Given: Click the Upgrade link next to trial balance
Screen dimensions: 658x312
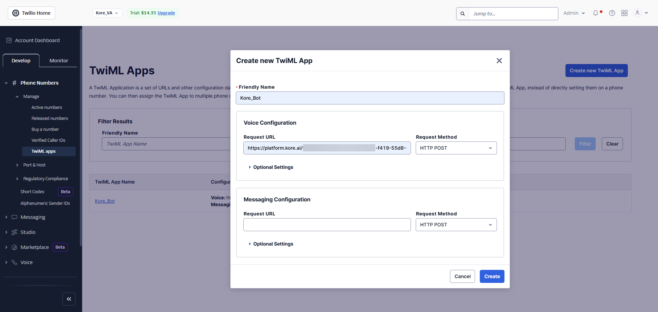Looking at the screenshot, I should point(166,13).
